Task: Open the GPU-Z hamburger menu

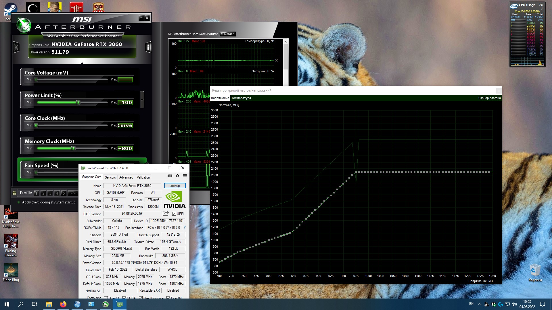Action: pos(185,176)
